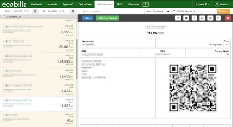The height and width of the screenshot is (127, 233).
Task: Expand more navigation tabs arrow
Action: pyautogui.click(x=145, y=4)
